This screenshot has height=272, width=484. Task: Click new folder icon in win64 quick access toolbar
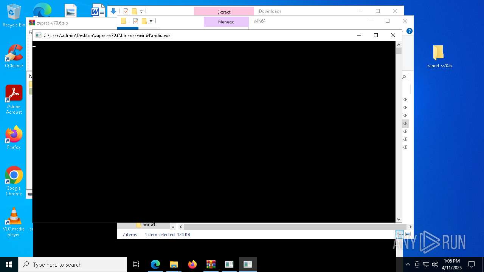click(x=144, y=21)
